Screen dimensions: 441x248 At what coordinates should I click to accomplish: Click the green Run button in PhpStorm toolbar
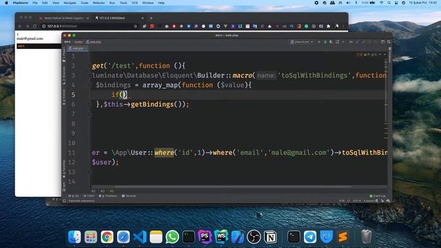click(319, 42)
